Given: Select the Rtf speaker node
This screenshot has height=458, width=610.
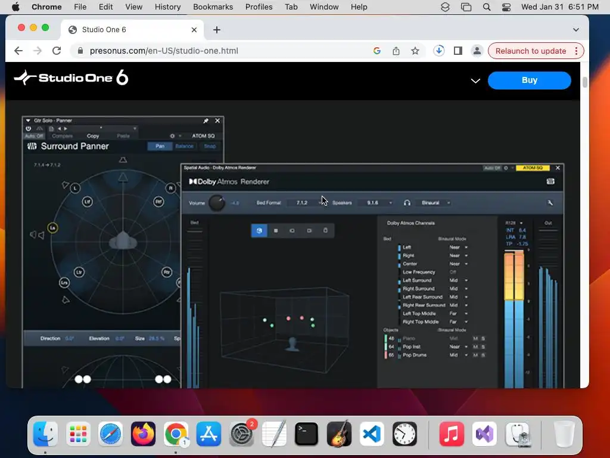Looking at the screenshot, I should [158, 202].
